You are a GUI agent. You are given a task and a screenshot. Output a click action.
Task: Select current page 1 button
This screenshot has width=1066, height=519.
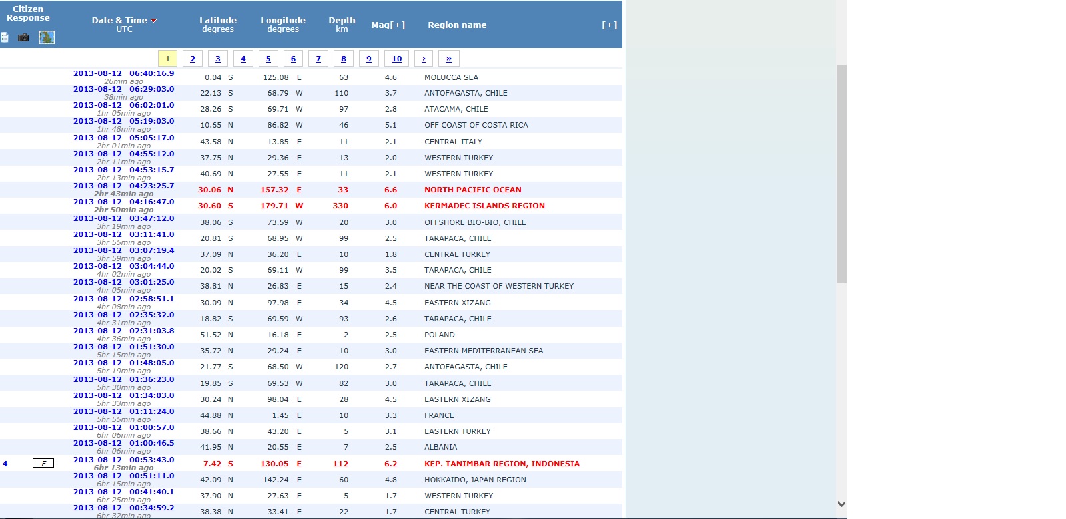[167, 59]
